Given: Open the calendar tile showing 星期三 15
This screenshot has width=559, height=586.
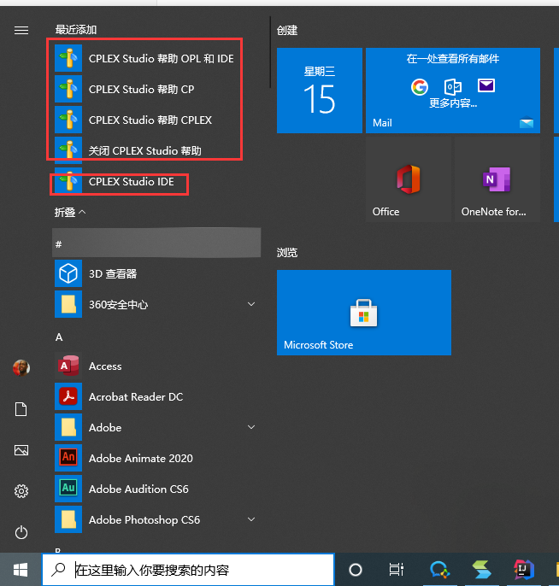Looking at the screenshot, I should coord(320,90).
